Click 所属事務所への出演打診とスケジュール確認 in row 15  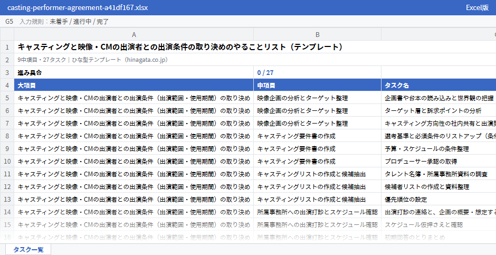click(x=317, y=224)
